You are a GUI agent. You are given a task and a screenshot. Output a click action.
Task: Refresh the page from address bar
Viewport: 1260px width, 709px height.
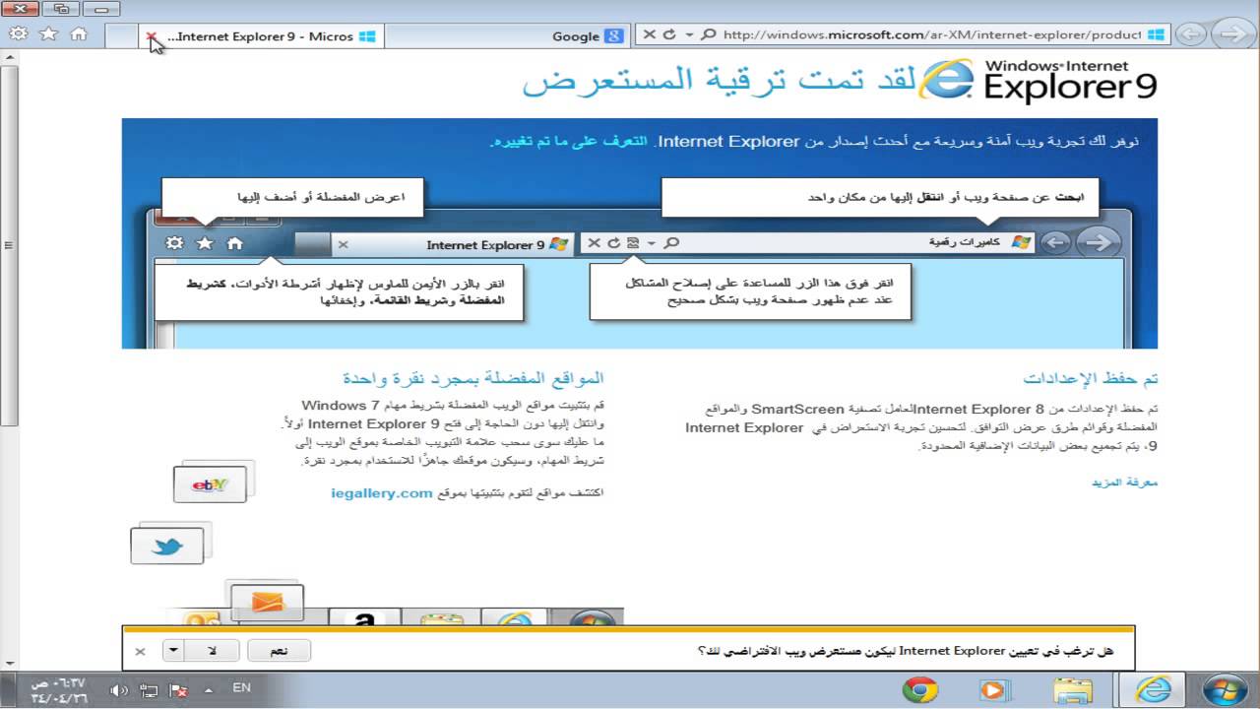669,34
